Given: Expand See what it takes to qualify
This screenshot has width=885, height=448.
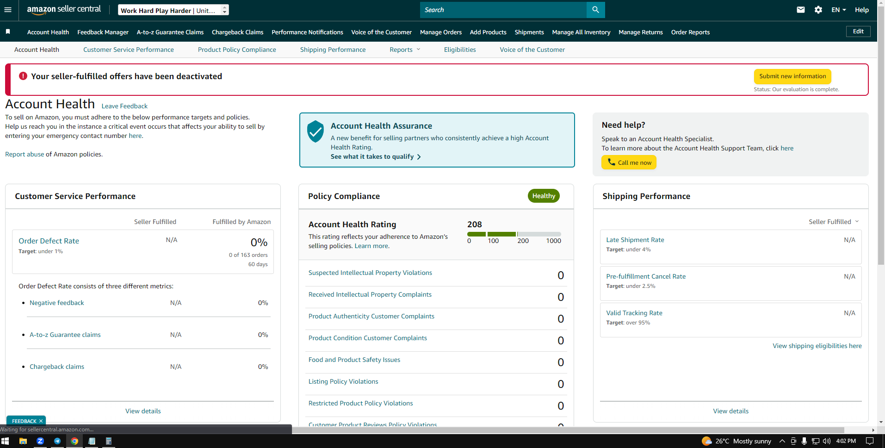Looking at the screenshot, I should pyautogui.click(x=376, y=156).
